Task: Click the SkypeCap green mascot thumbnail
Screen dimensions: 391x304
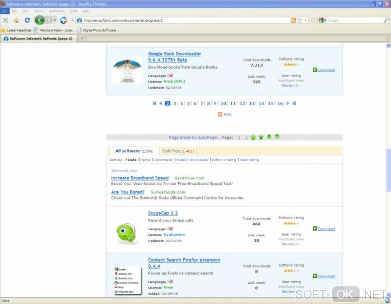Action: (127, 233)
